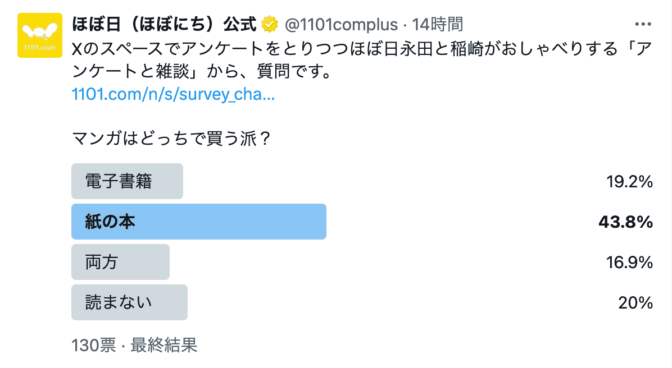Select the 両方 poll option bar
Viewport: 672px width, 368px height.
point(120,262)
